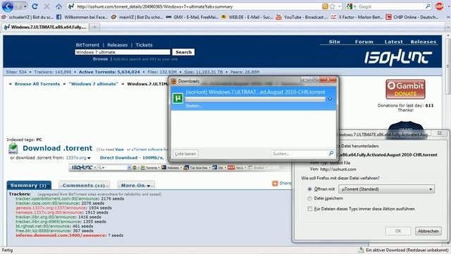Viewport: 451px width, 254px height.
Task: Open the Forum menu item
Action: (x=364, y=42)
